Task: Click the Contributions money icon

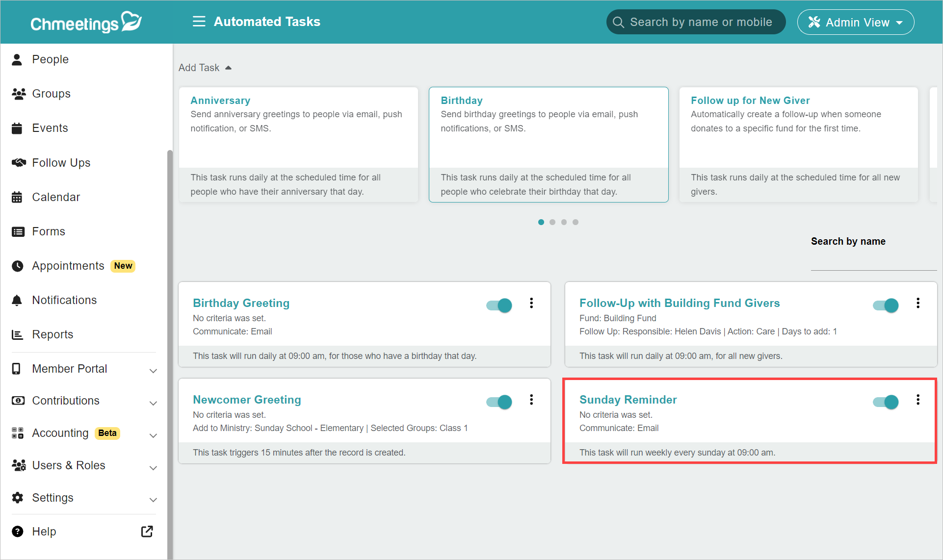Action: tap(18, 401)
